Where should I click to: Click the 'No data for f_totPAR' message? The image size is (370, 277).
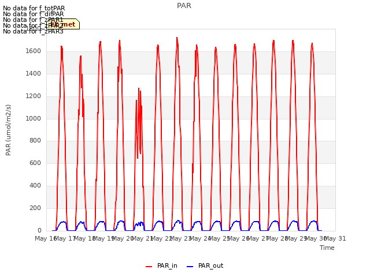click(34, 8)
